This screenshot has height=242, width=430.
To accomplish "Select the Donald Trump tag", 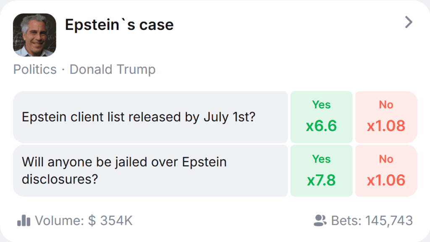I will click(113, 69).
